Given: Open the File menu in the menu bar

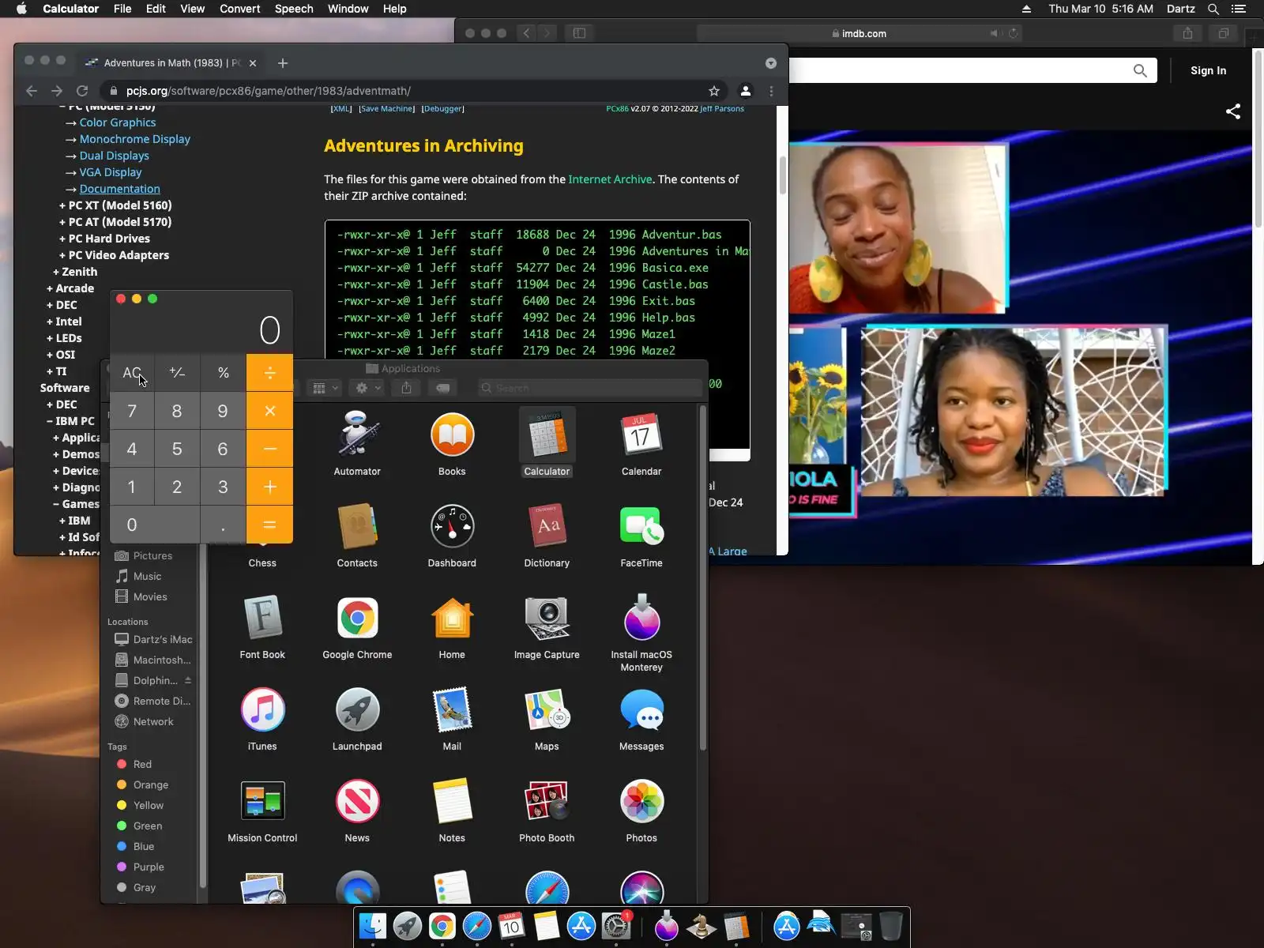Looking at the screenshot, I should (x=122, y=9).
